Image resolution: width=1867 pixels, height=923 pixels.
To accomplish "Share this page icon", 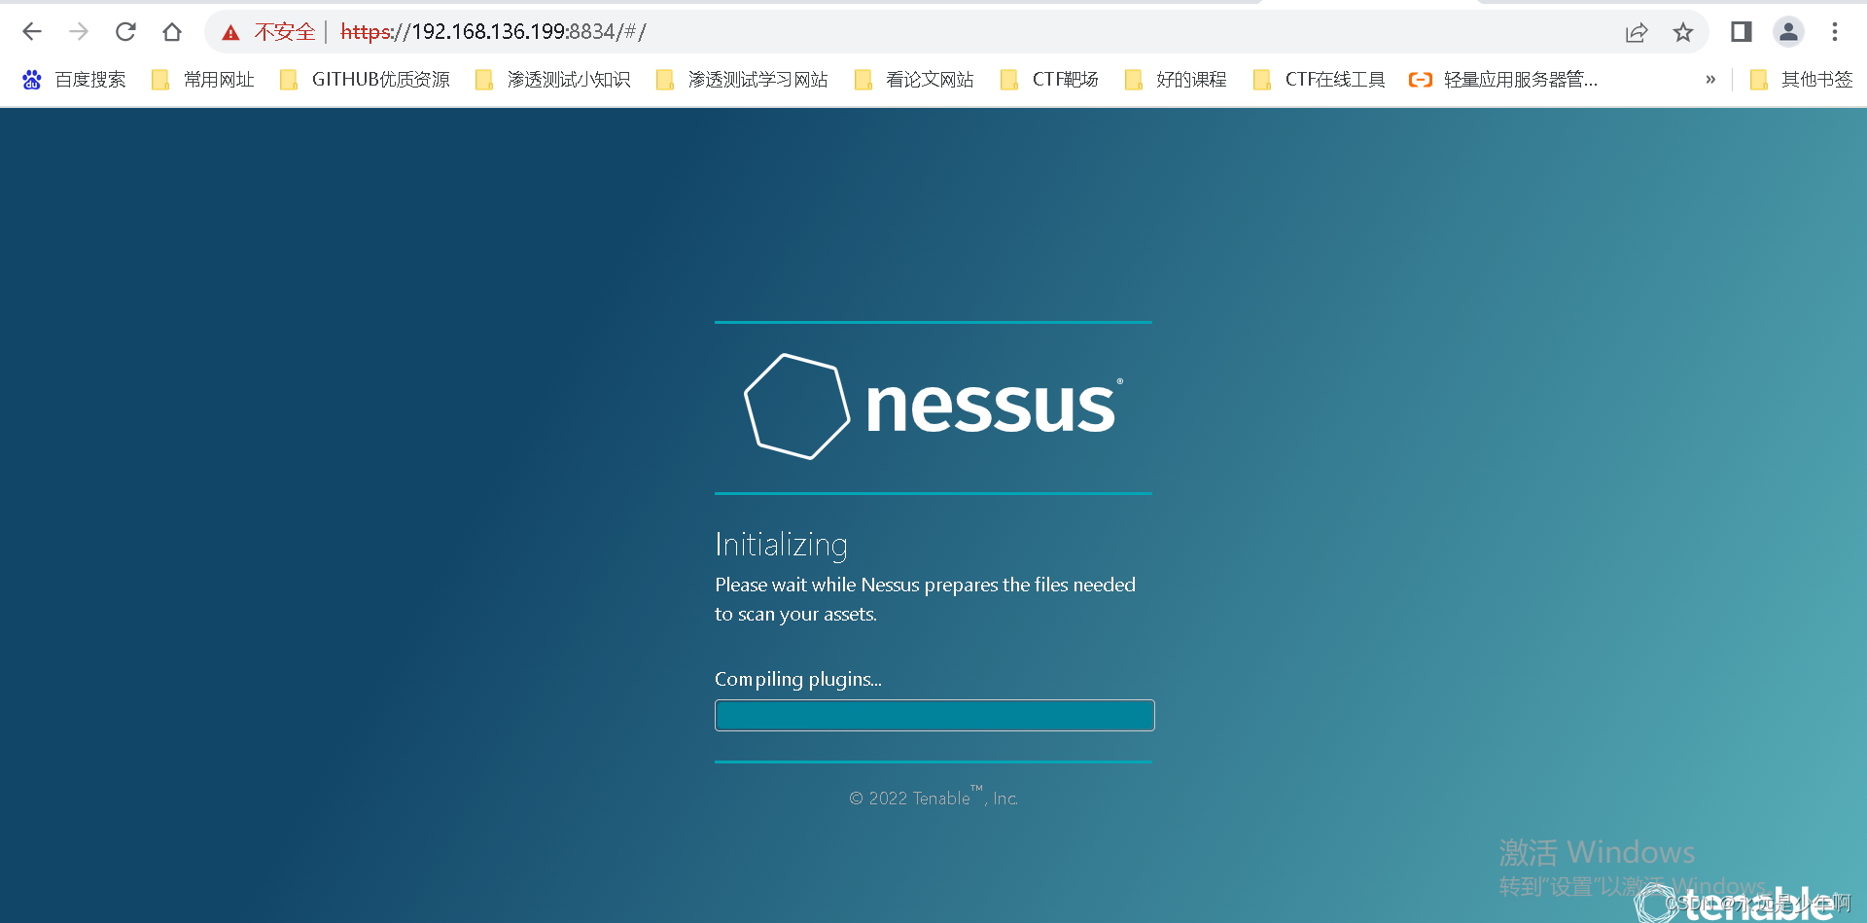I will (x=1637, y=32).
